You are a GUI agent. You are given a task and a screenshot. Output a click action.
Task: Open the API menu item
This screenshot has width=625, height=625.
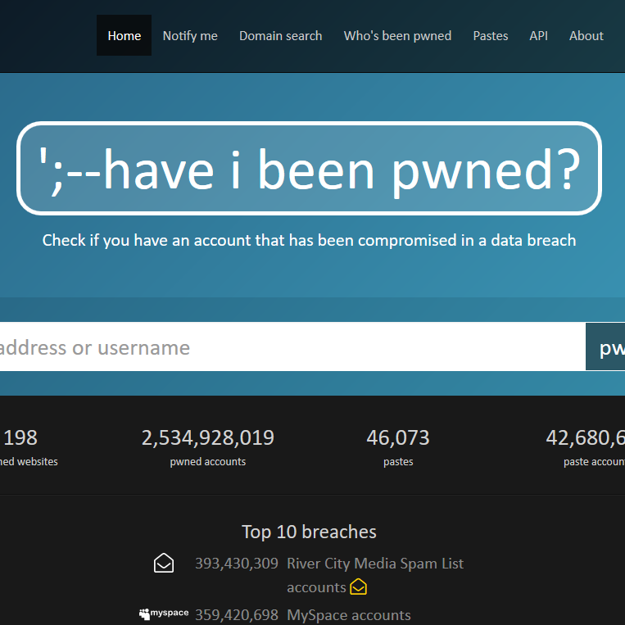pyautogui.click(x=538, y=36)
